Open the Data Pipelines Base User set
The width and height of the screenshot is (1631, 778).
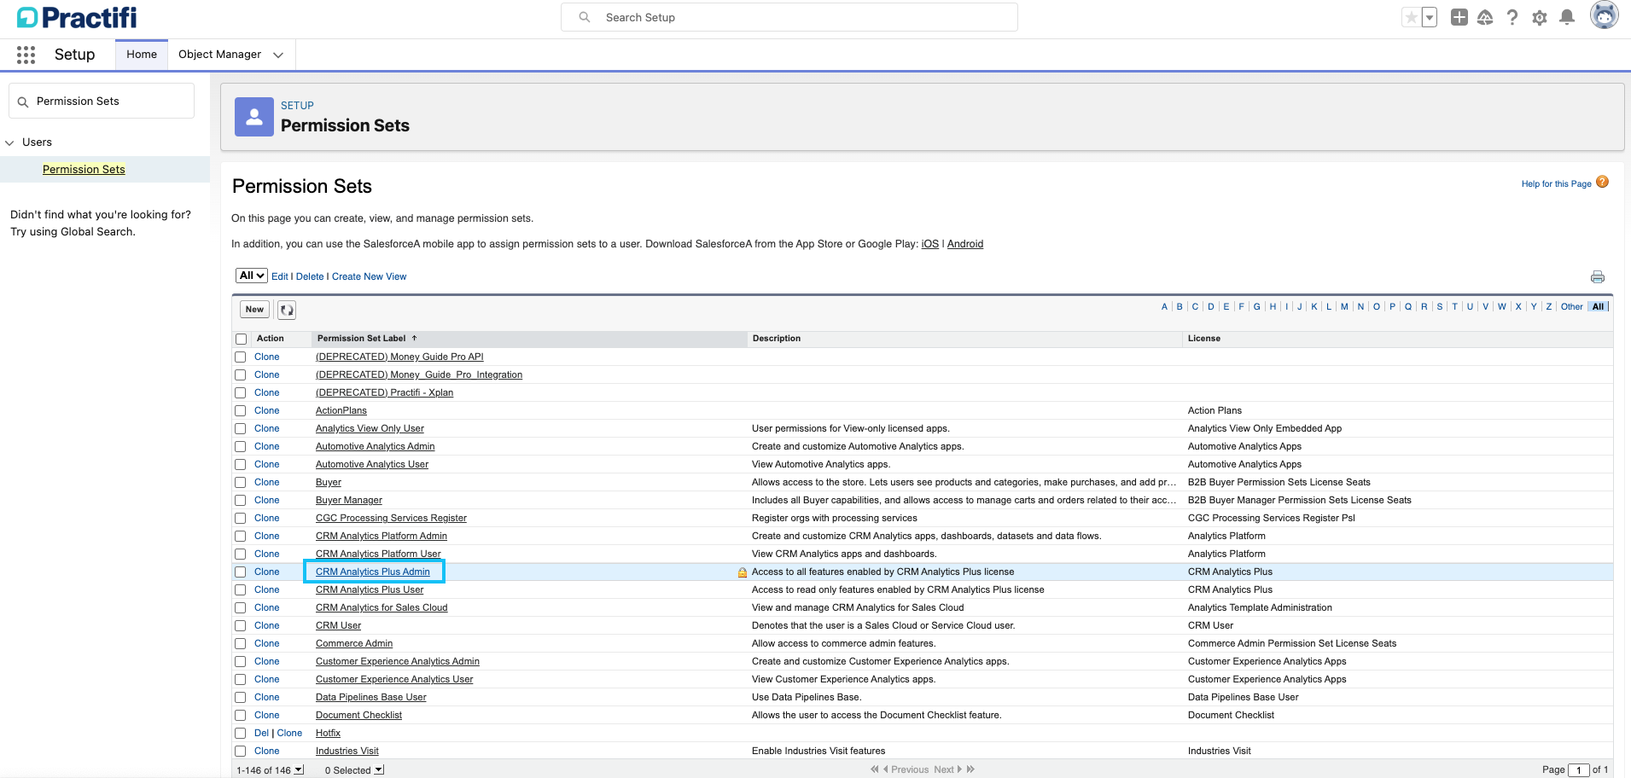pos(371,698)
